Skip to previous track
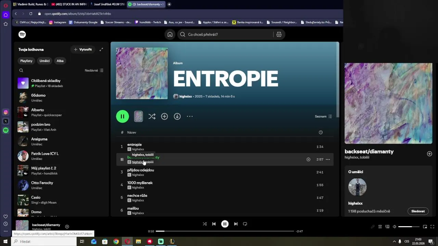 (x=214, y=224)
